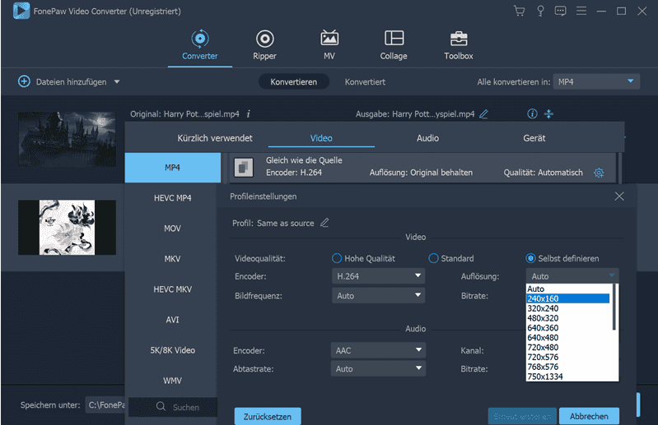The image size is (658, 425).
Task: Select the black-and-white artwork video thumbnail
Action: pos(68,227)
